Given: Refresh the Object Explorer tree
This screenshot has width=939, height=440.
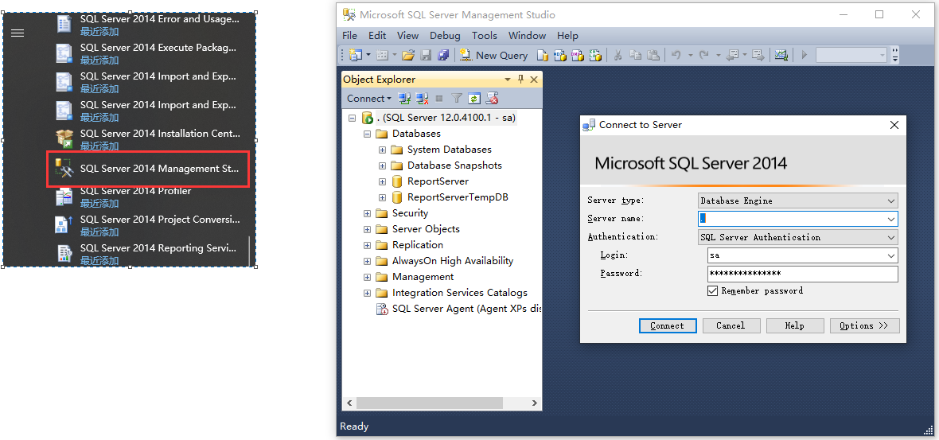Looking at the screenshot, I should (x=474, y=99).
